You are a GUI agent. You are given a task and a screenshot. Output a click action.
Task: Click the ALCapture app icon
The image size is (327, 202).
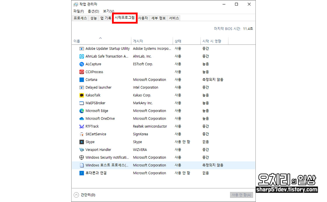click(81, 64)
